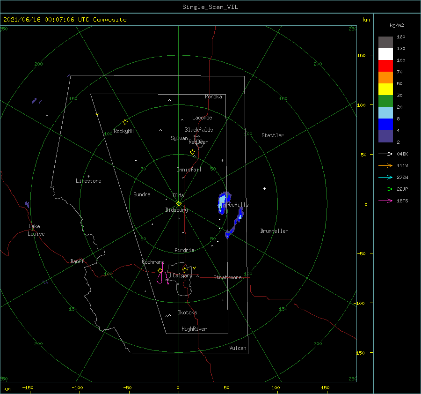
Task: Click the Sylvan town label
Action: tap(179, 138)
